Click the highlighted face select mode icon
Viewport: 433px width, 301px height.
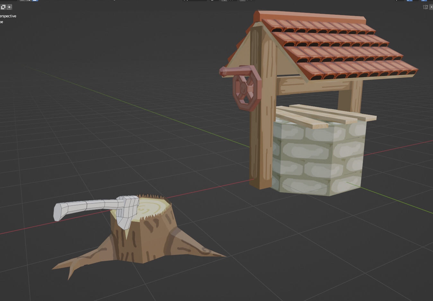(35, 1)
